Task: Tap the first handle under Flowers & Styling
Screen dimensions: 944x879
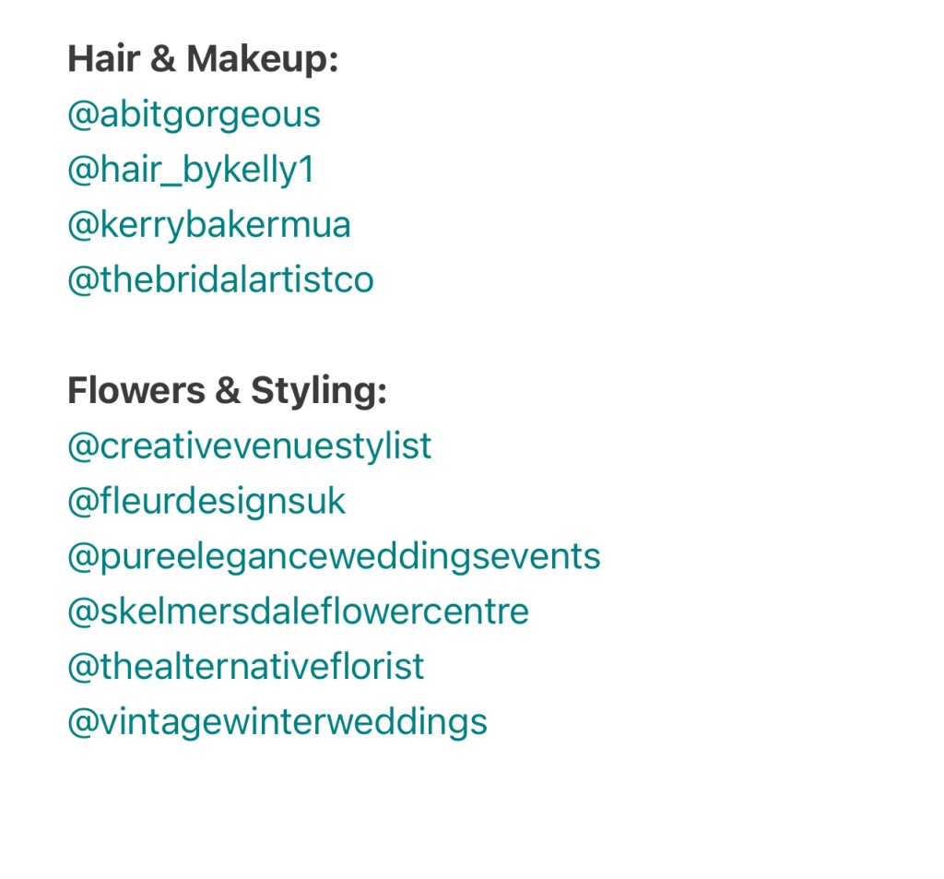Action: pos(249,446)
